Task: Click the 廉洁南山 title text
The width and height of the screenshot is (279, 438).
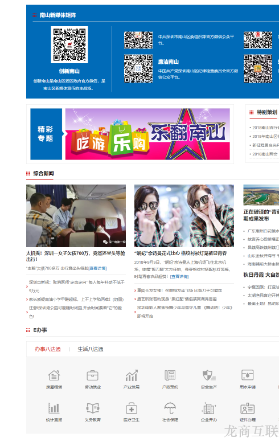Action: tap(169, 62)
